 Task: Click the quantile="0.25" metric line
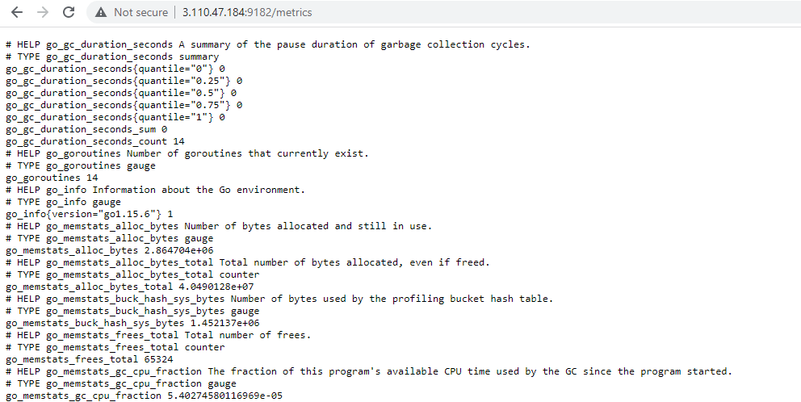click(124, 81)
